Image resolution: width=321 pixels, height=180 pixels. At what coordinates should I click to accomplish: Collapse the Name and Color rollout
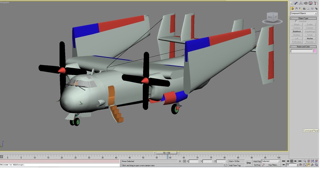(303, 46)
